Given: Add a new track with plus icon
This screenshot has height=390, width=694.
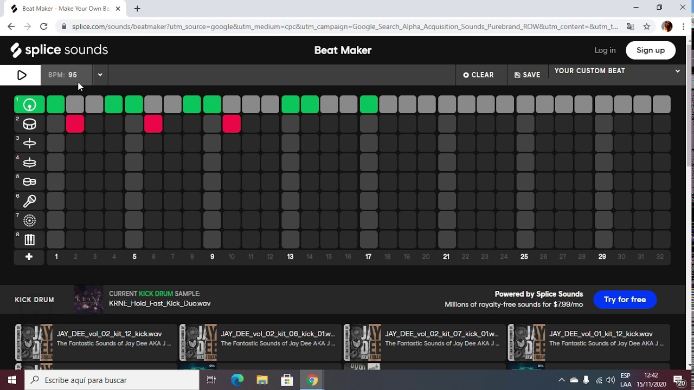Looking at the screenshot, I should 29,257.
